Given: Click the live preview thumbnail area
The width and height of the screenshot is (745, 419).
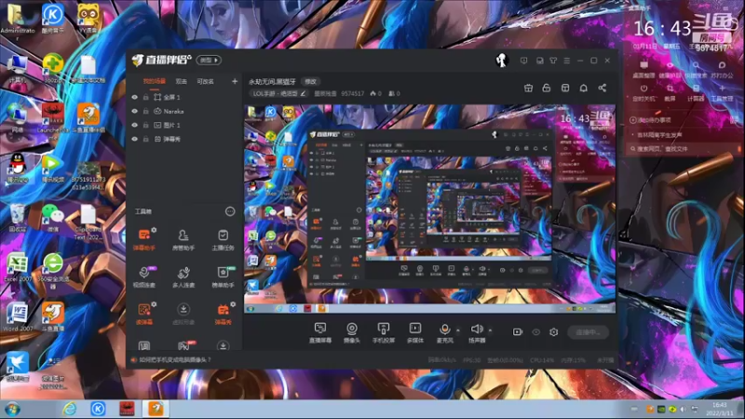Looking at the screenshot, I should (429, 209).
